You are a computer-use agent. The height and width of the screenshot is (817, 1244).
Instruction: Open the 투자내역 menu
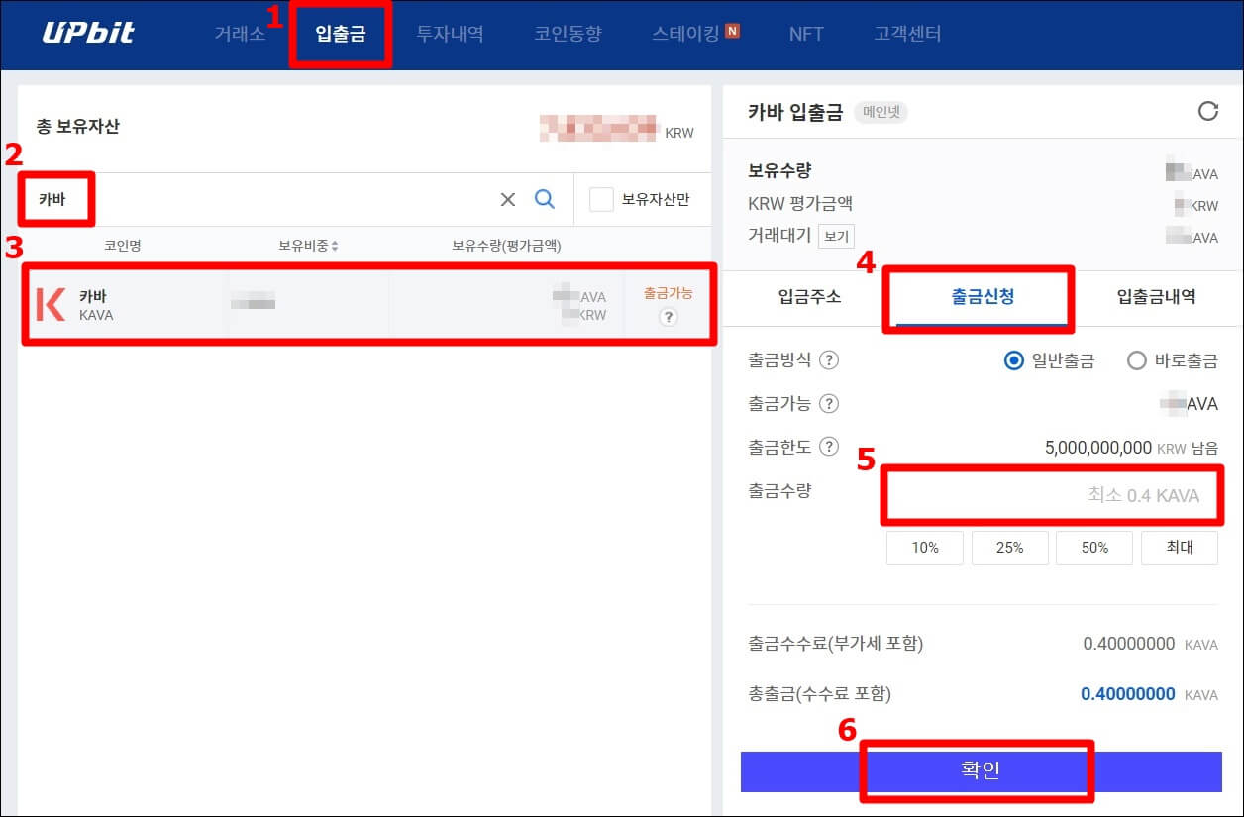click(450, 34)
